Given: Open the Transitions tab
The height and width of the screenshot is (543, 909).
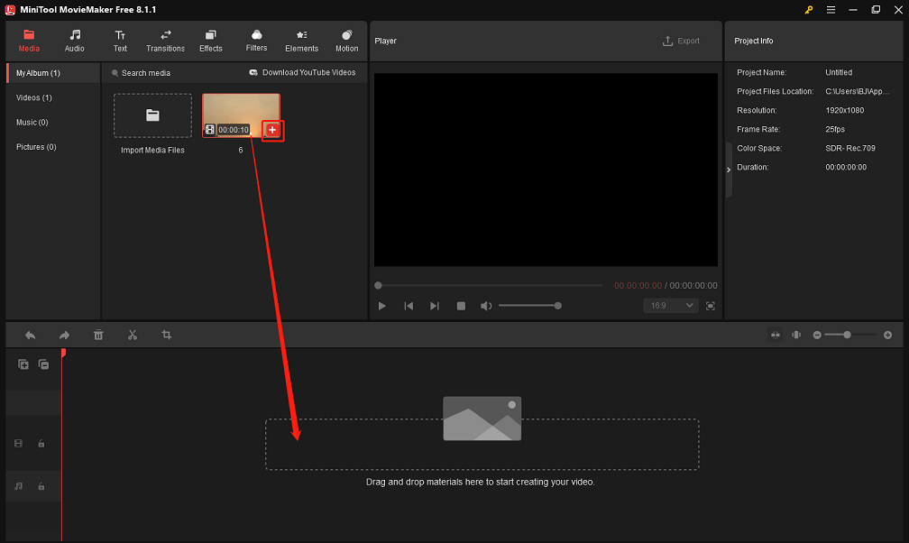Looking at the screenshot, I should [165, 41].
